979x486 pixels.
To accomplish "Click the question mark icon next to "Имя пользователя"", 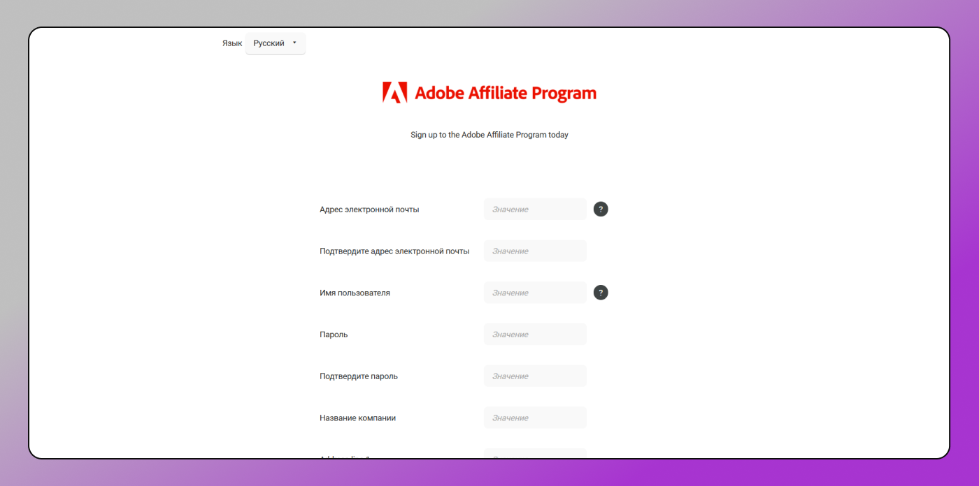I will 601,292.
